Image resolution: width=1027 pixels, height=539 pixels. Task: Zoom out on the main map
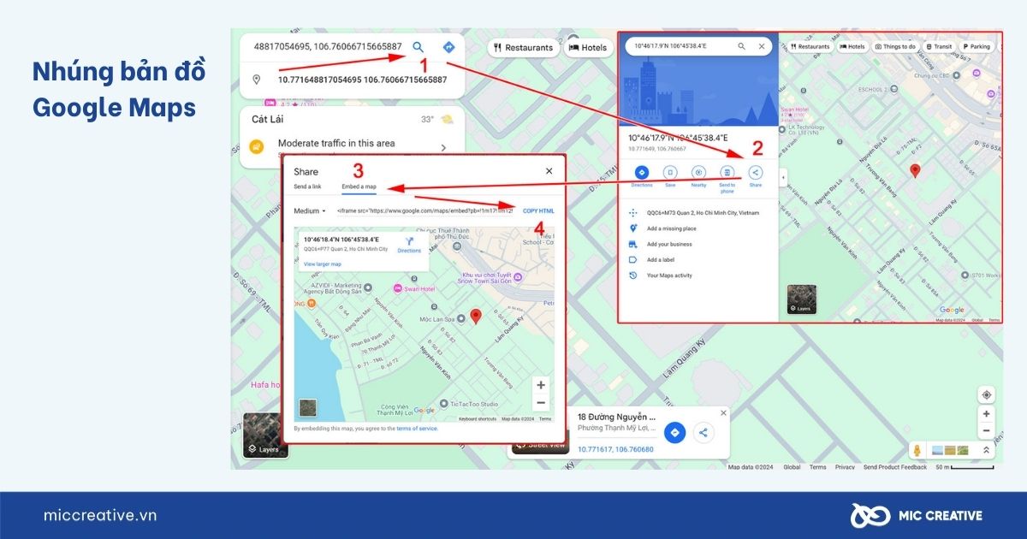pyautogui.click(x=987, y=431)
